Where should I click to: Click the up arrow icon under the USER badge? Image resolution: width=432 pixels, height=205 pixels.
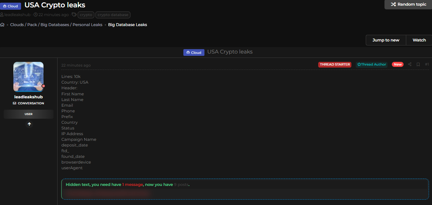tap(29, 124)
